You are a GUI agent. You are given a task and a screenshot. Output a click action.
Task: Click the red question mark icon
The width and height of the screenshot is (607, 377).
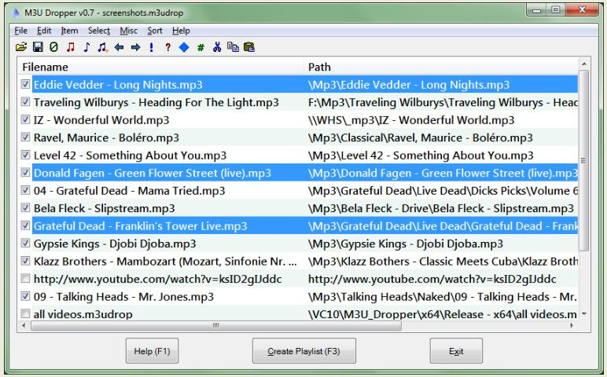pyautogui.click(x=167, y=47)
